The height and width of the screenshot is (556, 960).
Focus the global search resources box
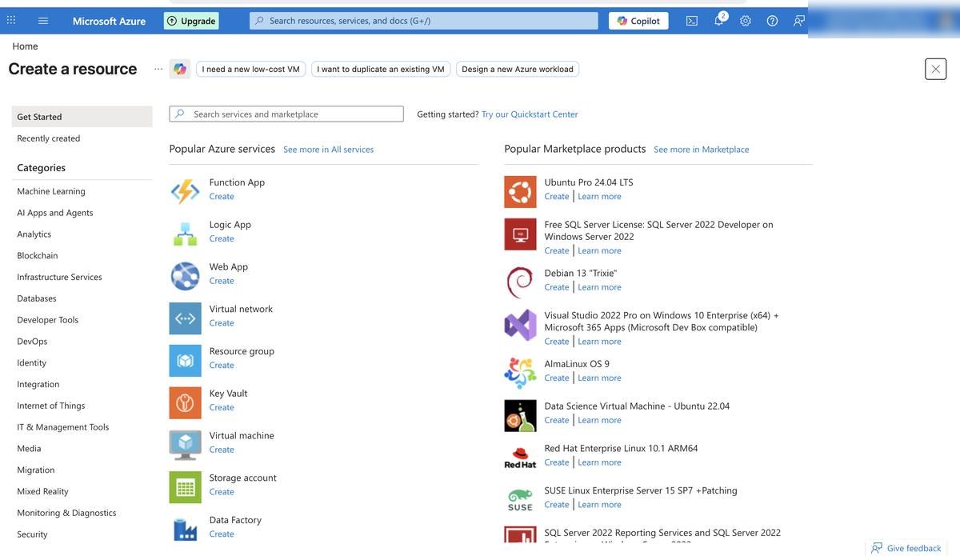423,21
